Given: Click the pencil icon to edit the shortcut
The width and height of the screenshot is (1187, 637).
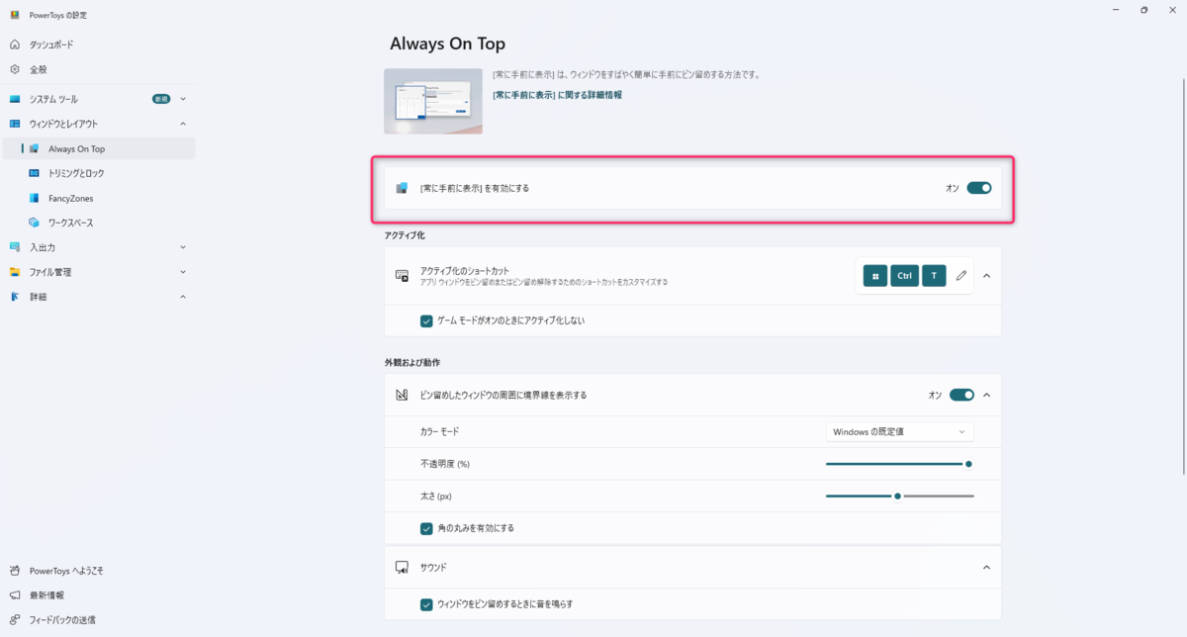Looking at the screenshot, I should 961,276.
